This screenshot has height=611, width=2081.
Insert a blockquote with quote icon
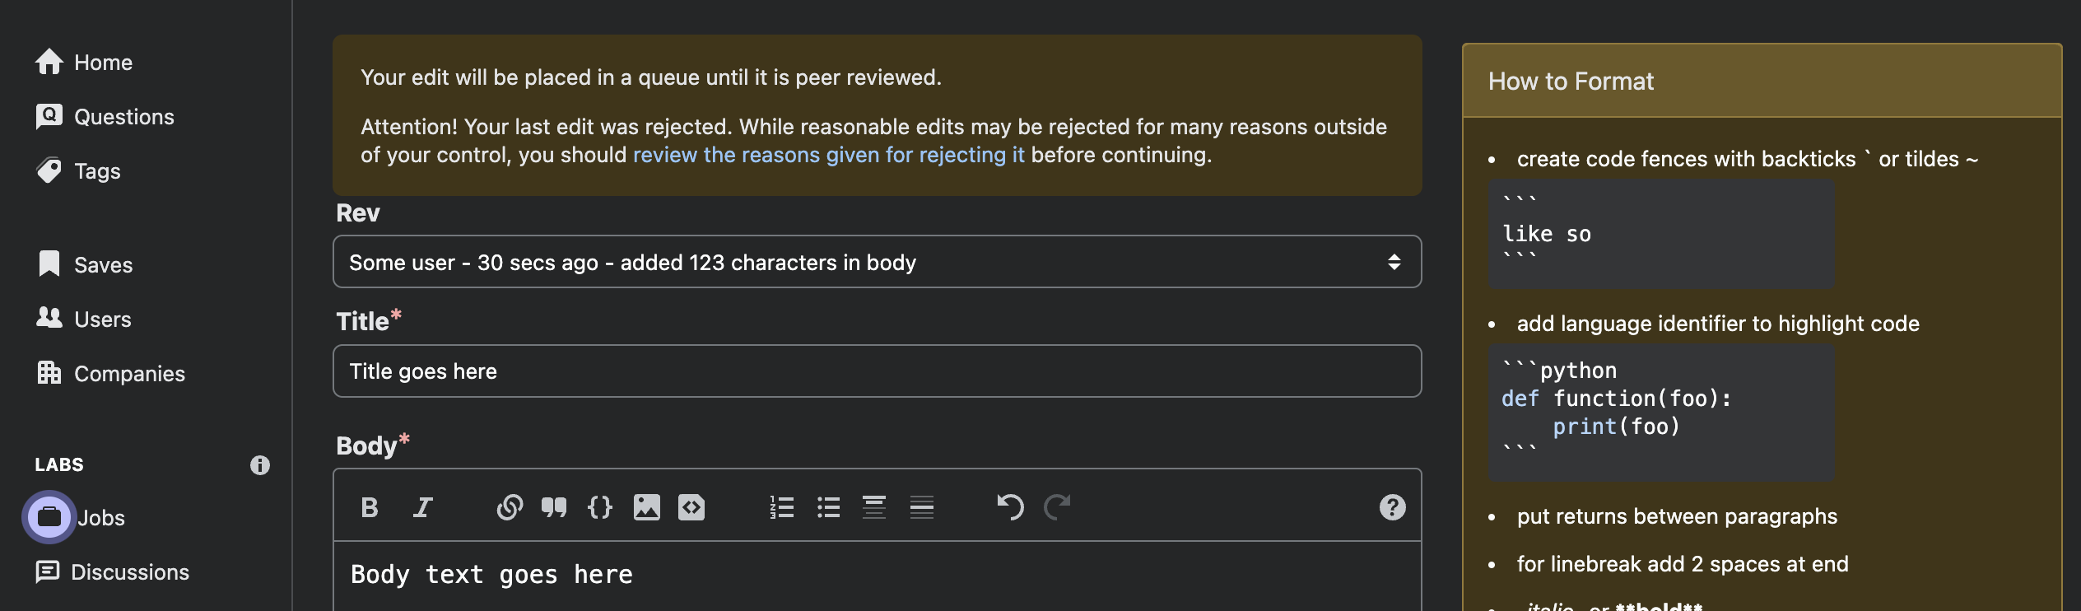pos(554,507)
